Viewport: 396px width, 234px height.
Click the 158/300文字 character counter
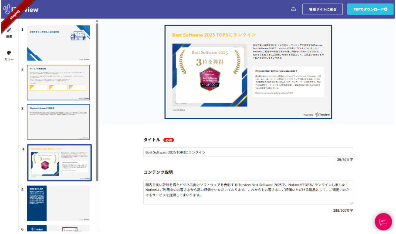tap(343, 211)
